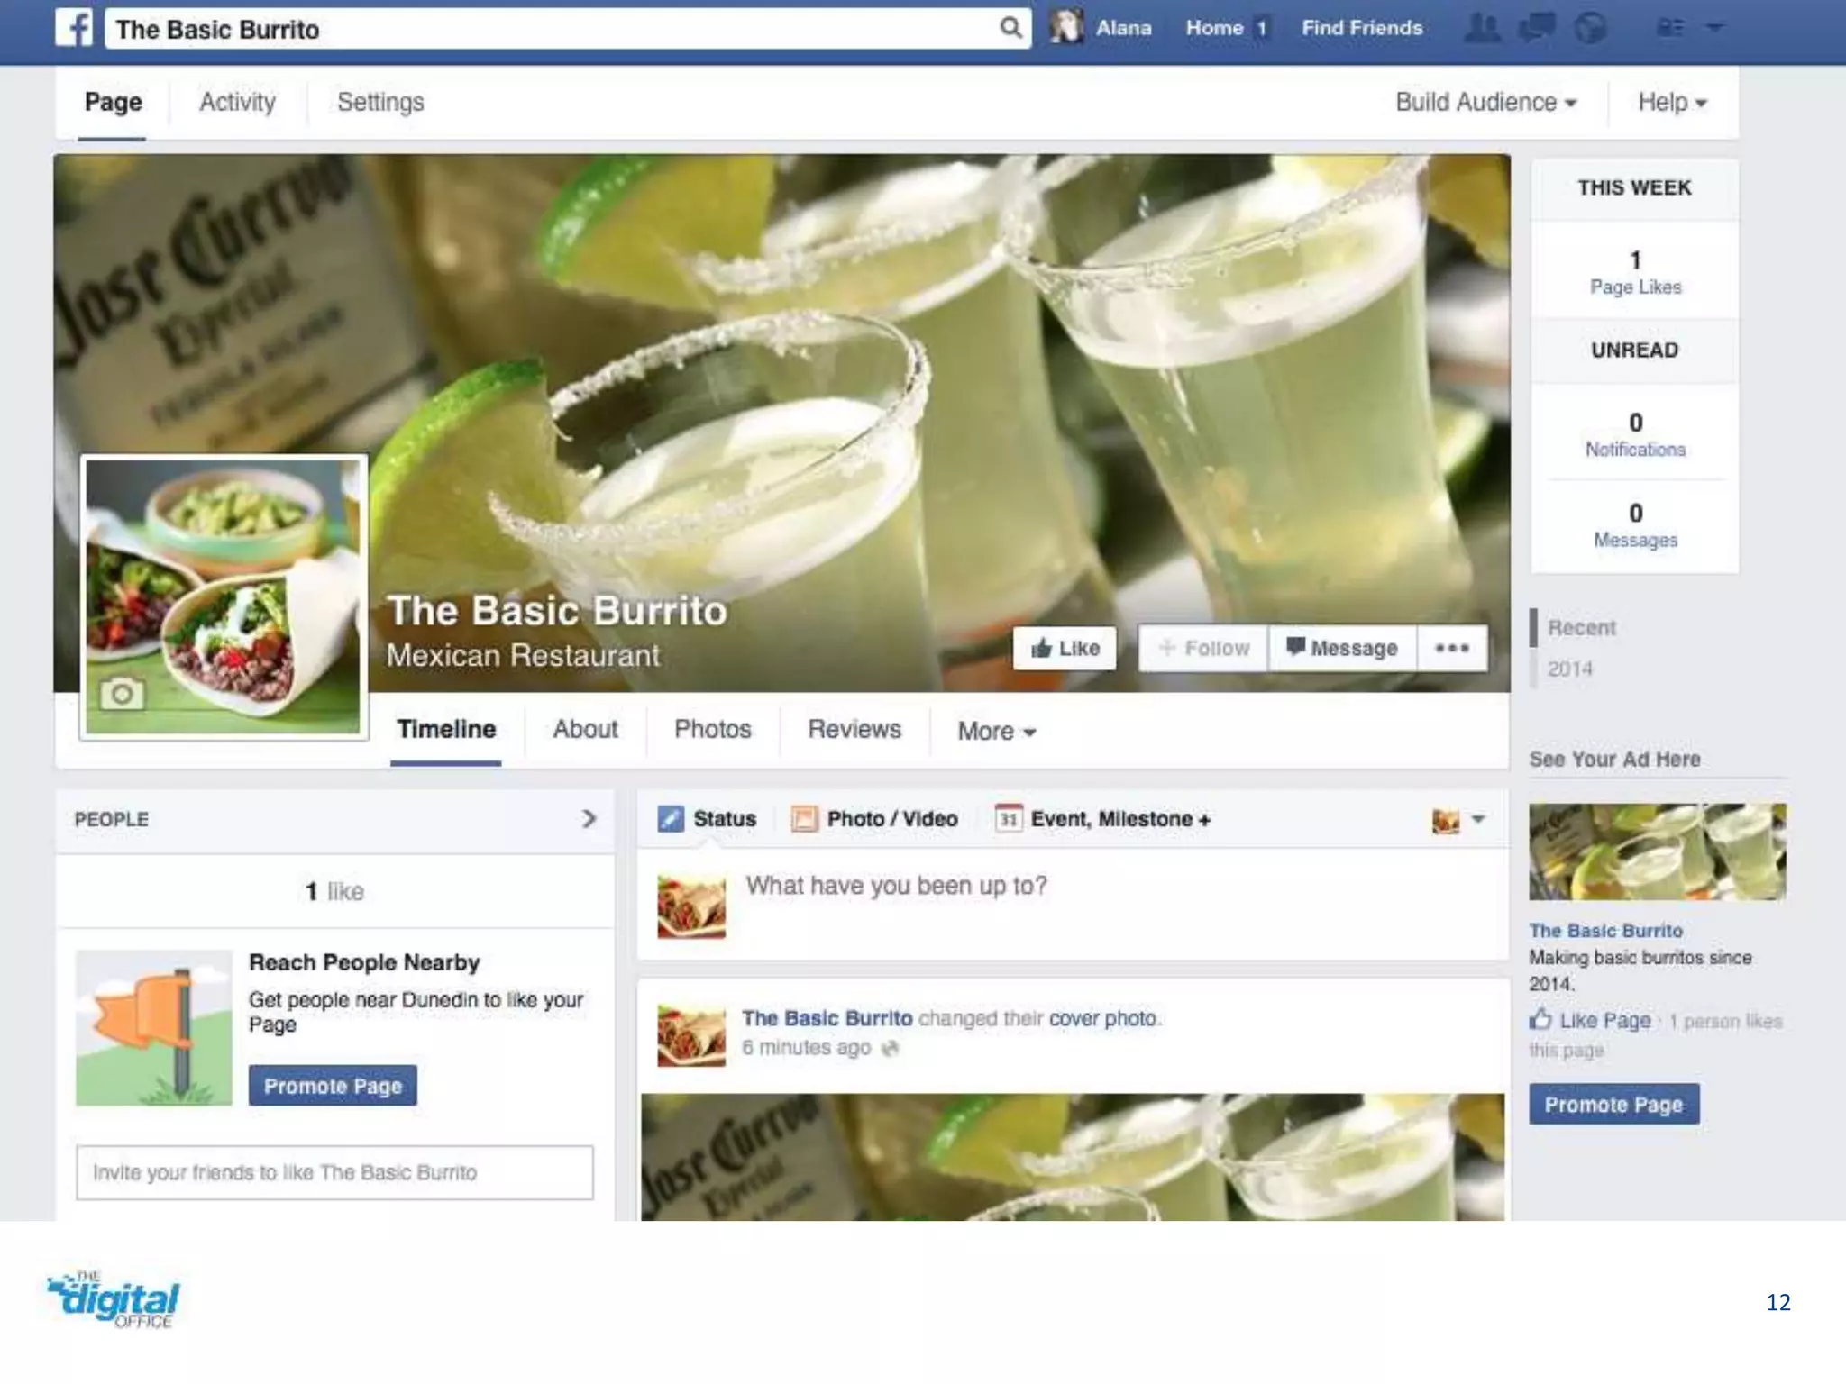This screenshot has width=1846, height=1384.
Task: Click the search magnifier icon
Action: coord(1010,28)
